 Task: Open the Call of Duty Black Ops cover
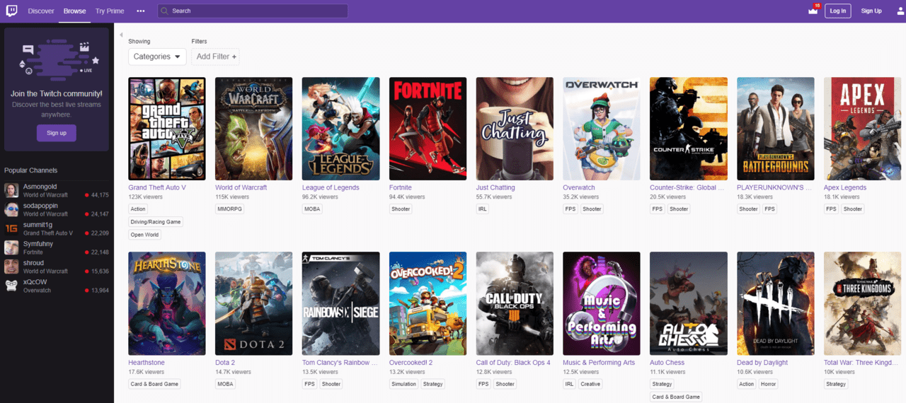(515, 303)
